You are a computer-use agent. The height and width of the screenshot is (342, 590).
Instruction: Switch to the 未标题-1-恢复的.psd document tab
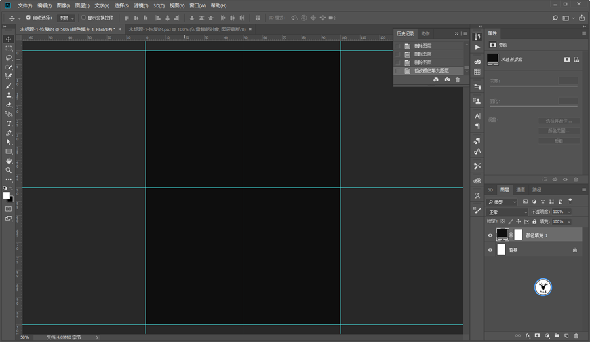point(186,29)
